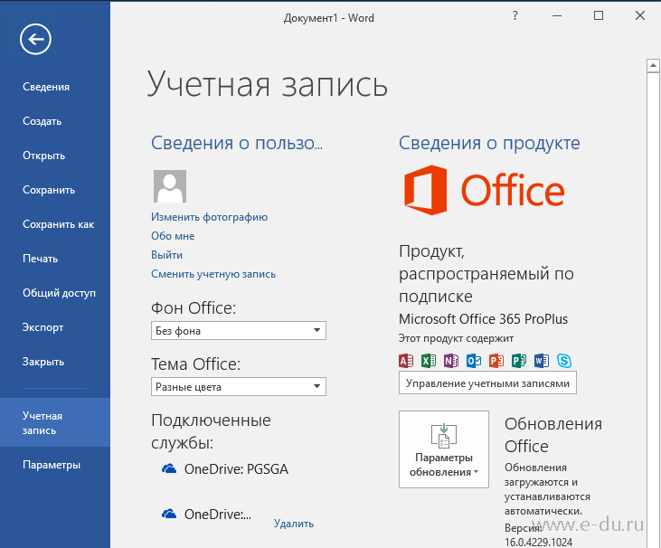
Task: Click the Excel app icon
Action: tap(429, 361)
